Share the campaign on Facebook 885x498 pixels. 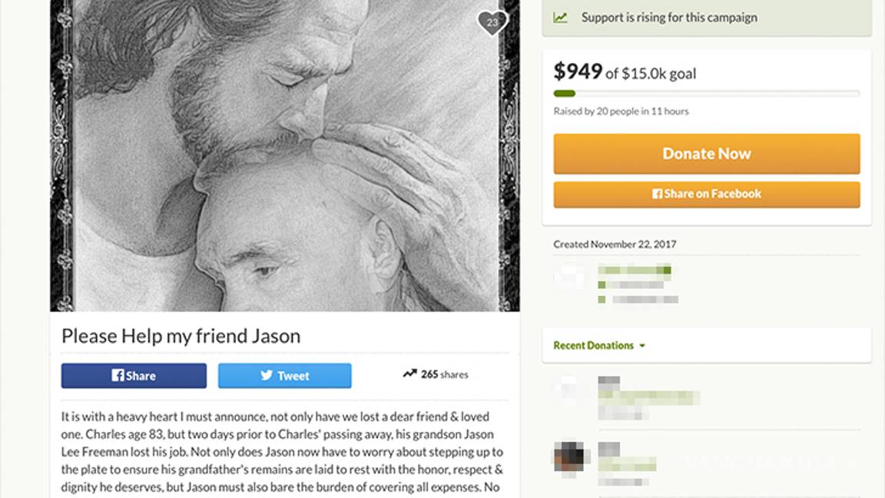706,193
